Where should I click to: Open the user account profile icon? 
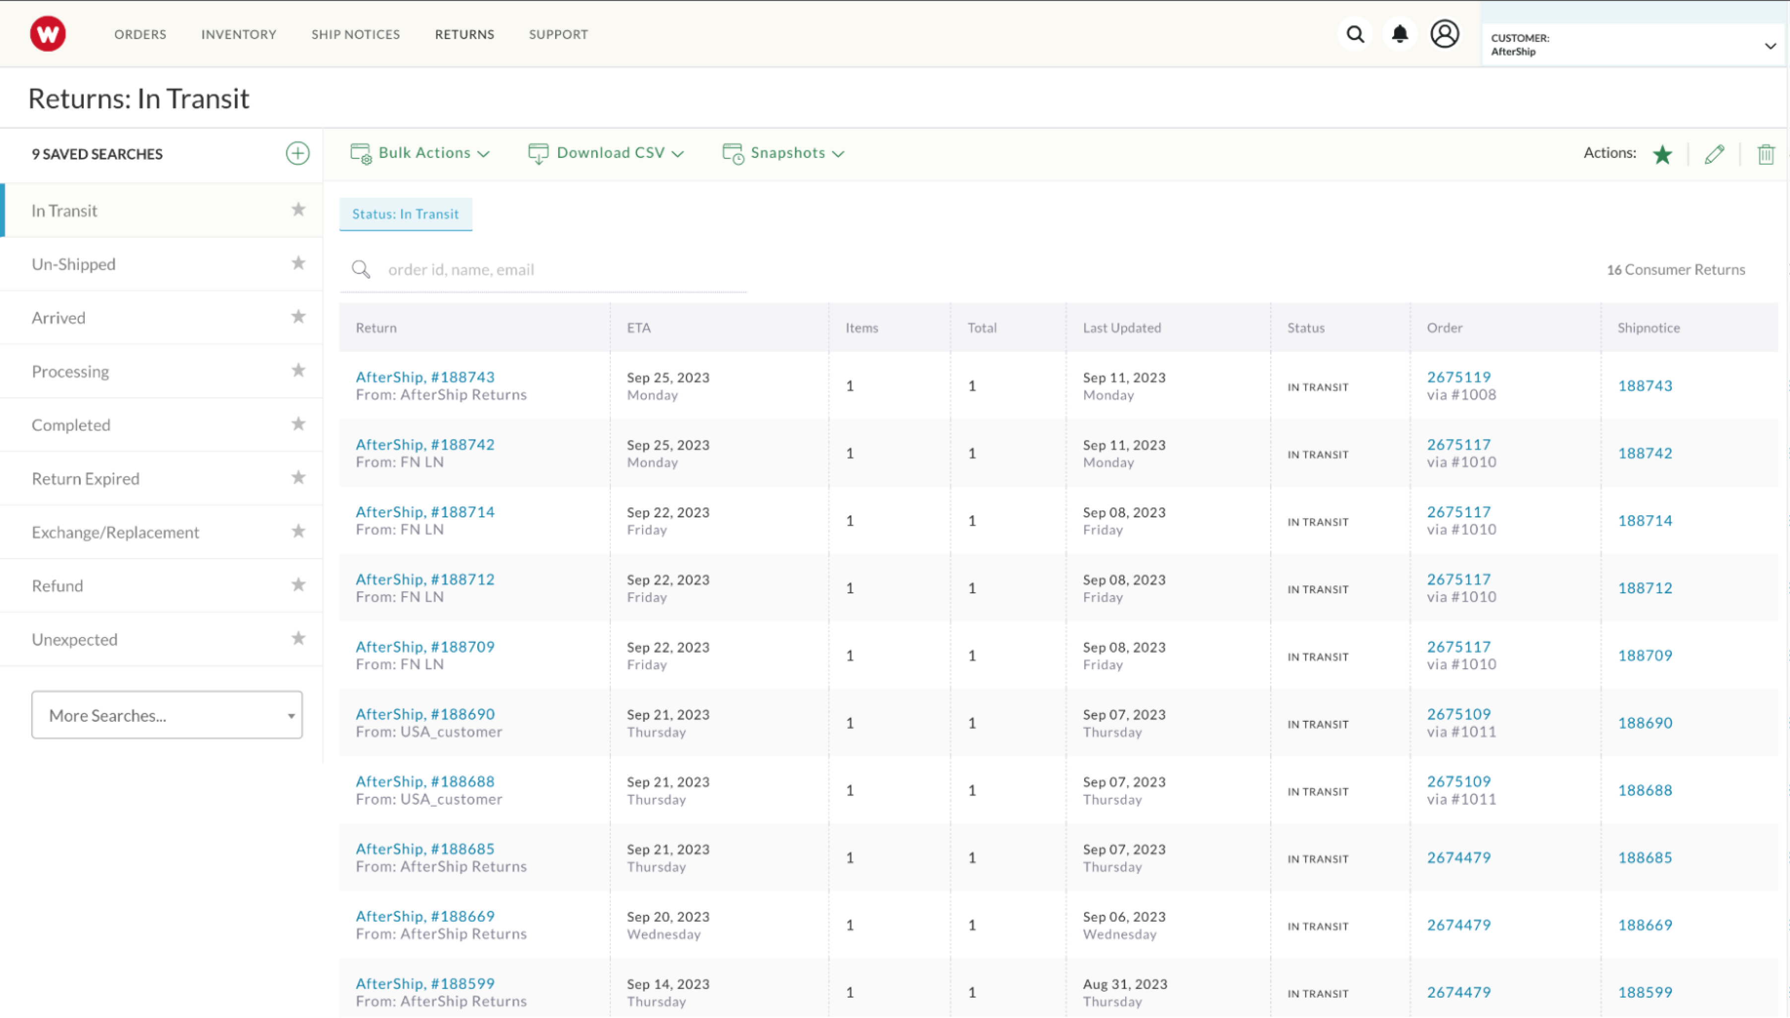click(1445, 34)
